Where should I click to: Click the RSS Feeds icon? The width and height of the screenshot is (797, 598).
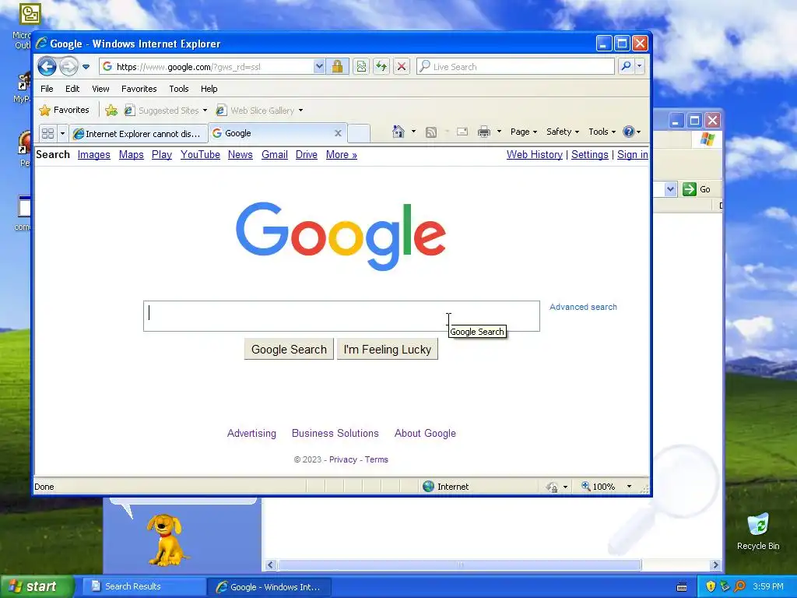pos(431,132)
